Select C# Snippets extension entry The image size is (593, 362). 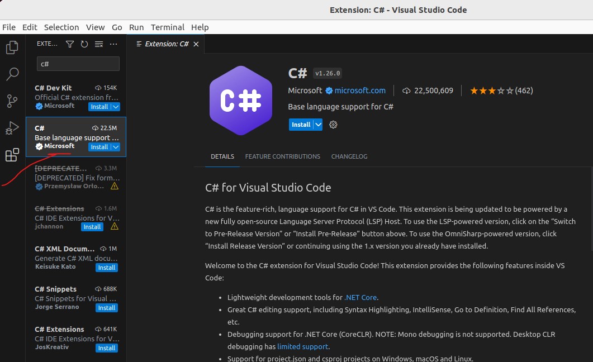pyautogui.click(x=76, y=298)
